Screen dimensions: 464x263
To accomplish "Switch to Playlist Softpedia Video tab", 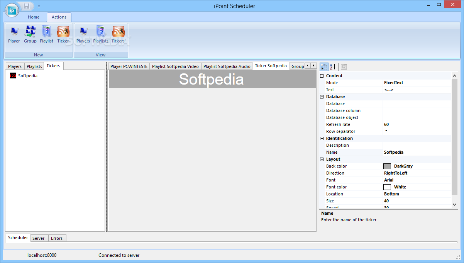I will [175, 66].
